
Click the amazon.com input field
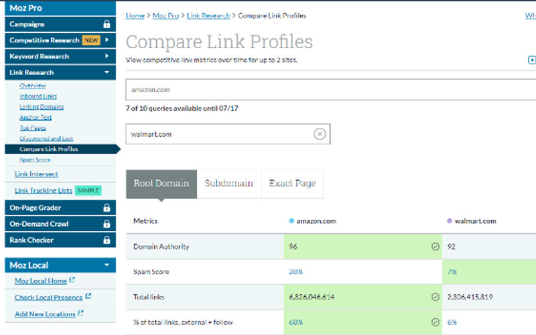click(330, 90)
